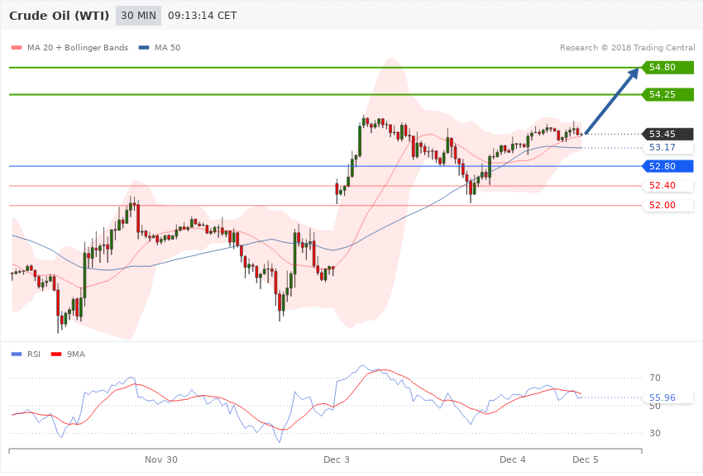This screenshot has height=476, width=703.
Task: Click the Dec 5 date axis label
Action: 585,459
